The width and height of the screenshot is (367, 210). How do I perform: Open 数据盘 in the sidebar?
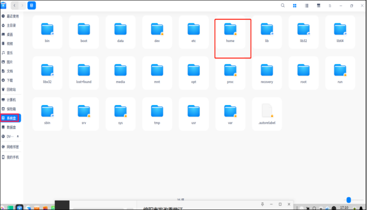pos(11,127)
